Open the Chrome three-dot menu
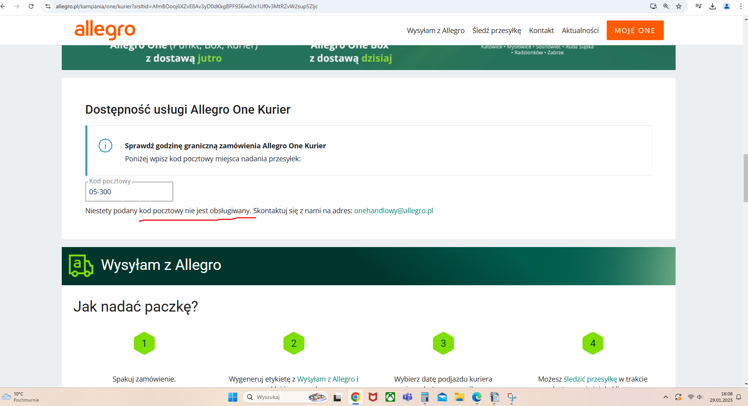748x406 pixels. point(741,6)
